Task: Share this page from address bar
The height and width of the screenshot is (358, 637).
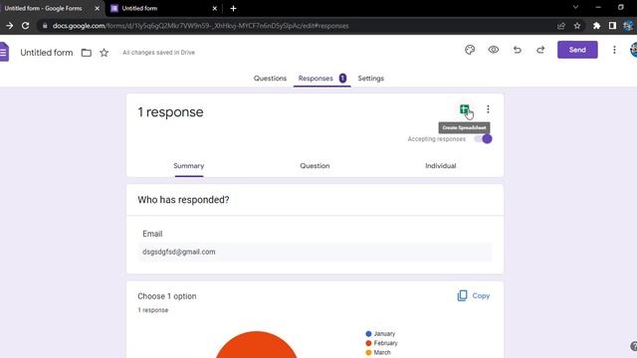Action: (561, 26)
